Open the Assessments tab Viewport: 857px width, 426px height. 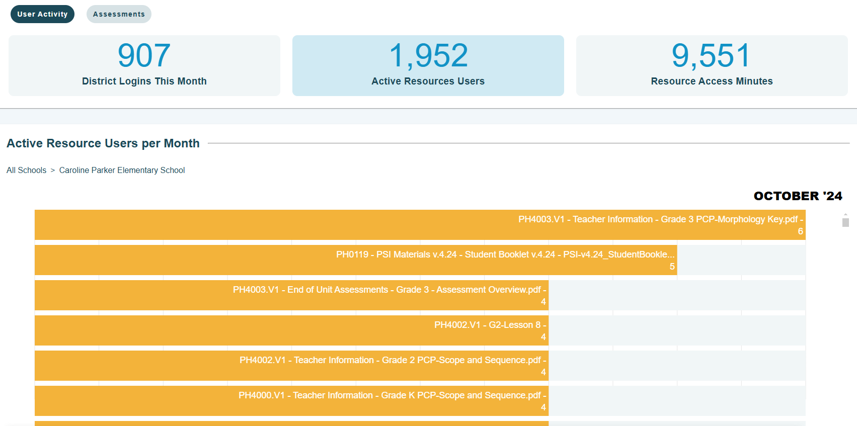(119, 14)
